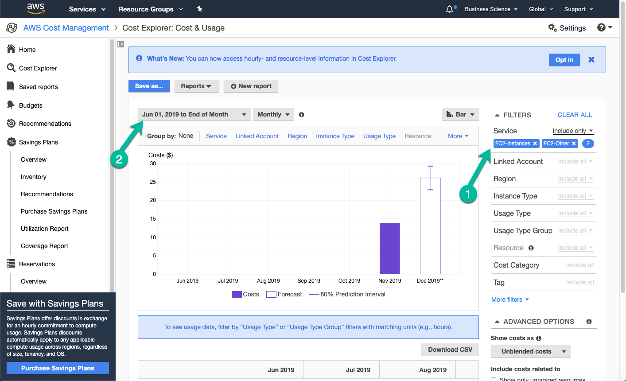Image resolution: width=626 pixels, height=381 pixels.
Task: Collapse the FILTERS section
Action: (x=497, y=115)
